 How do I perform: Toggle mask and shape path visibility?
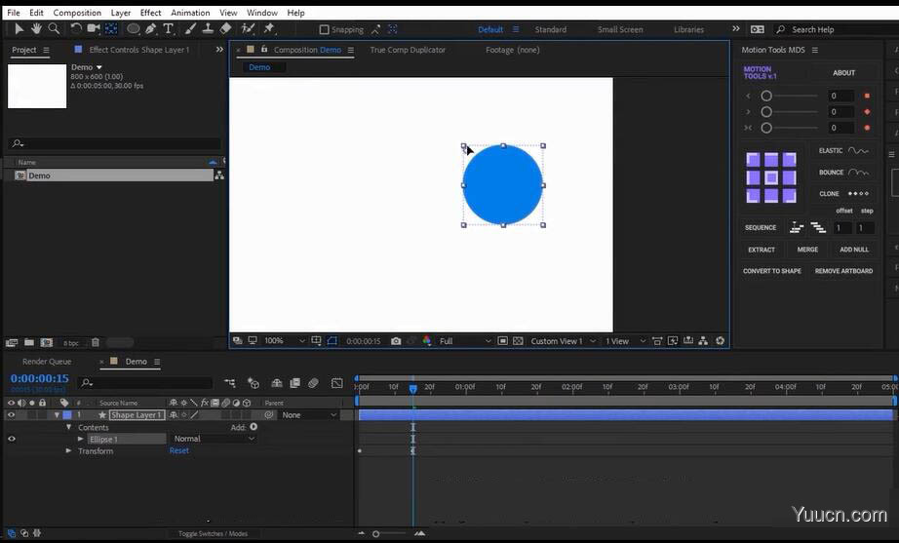(332, 340)
